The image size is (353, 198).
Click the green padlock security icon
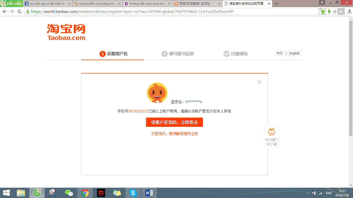point(28,12)
